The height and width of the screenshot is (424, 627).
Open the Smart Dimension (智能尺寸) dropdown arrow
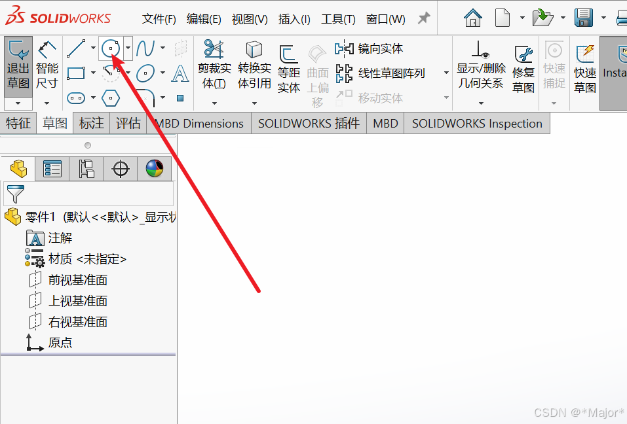(x=47, y=103)
